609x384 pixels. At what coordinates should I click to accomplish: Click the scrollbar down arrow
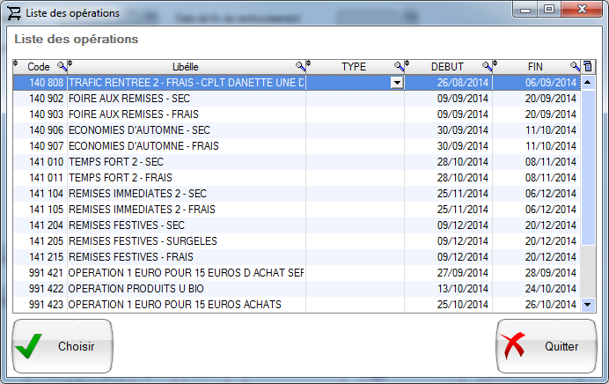point(588,304)
